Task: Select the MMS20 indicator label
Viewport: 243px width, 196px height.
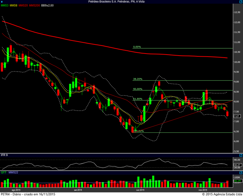Action: [x=24, y=6]
